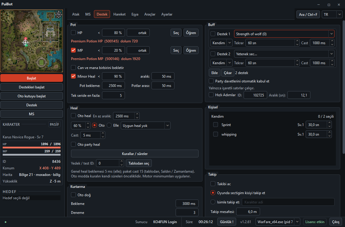Open the WarFare_x64.exe process dropdown

coord(278,222)
